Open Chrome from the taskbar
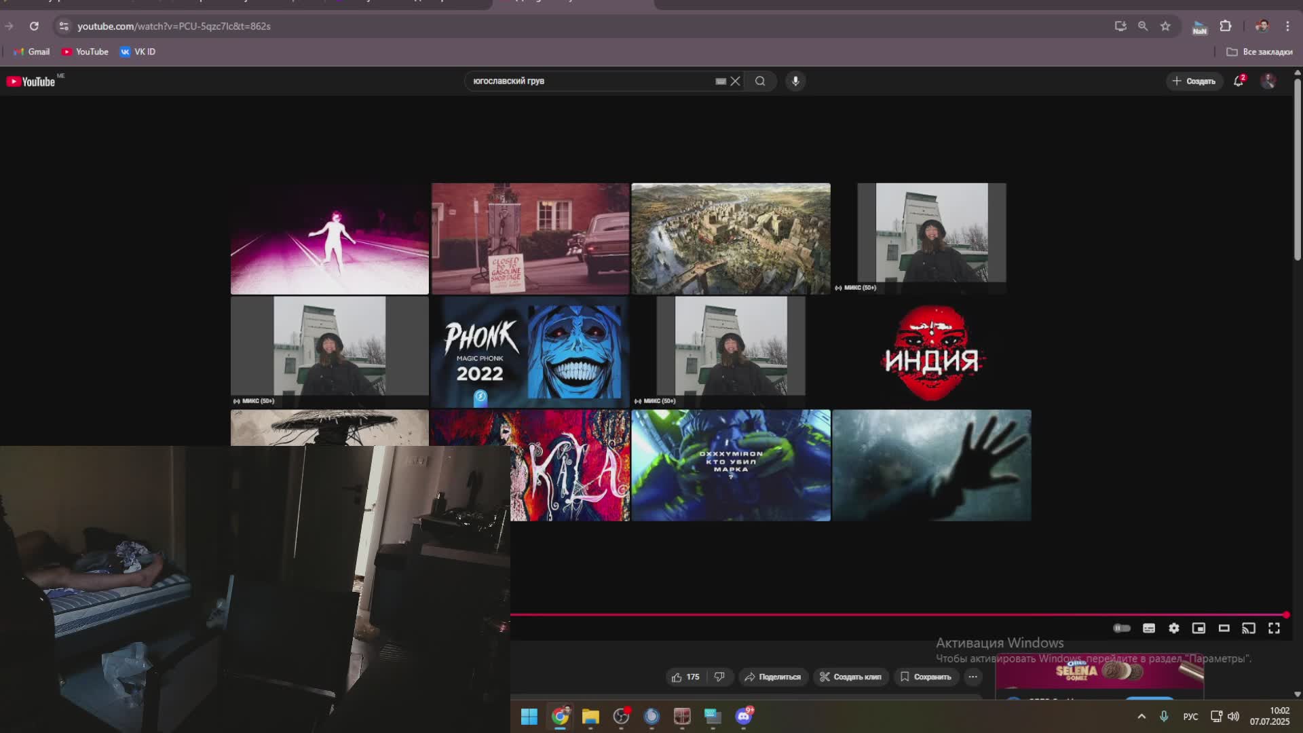This screenshot has width=1303, height=733. coord(560,716)
